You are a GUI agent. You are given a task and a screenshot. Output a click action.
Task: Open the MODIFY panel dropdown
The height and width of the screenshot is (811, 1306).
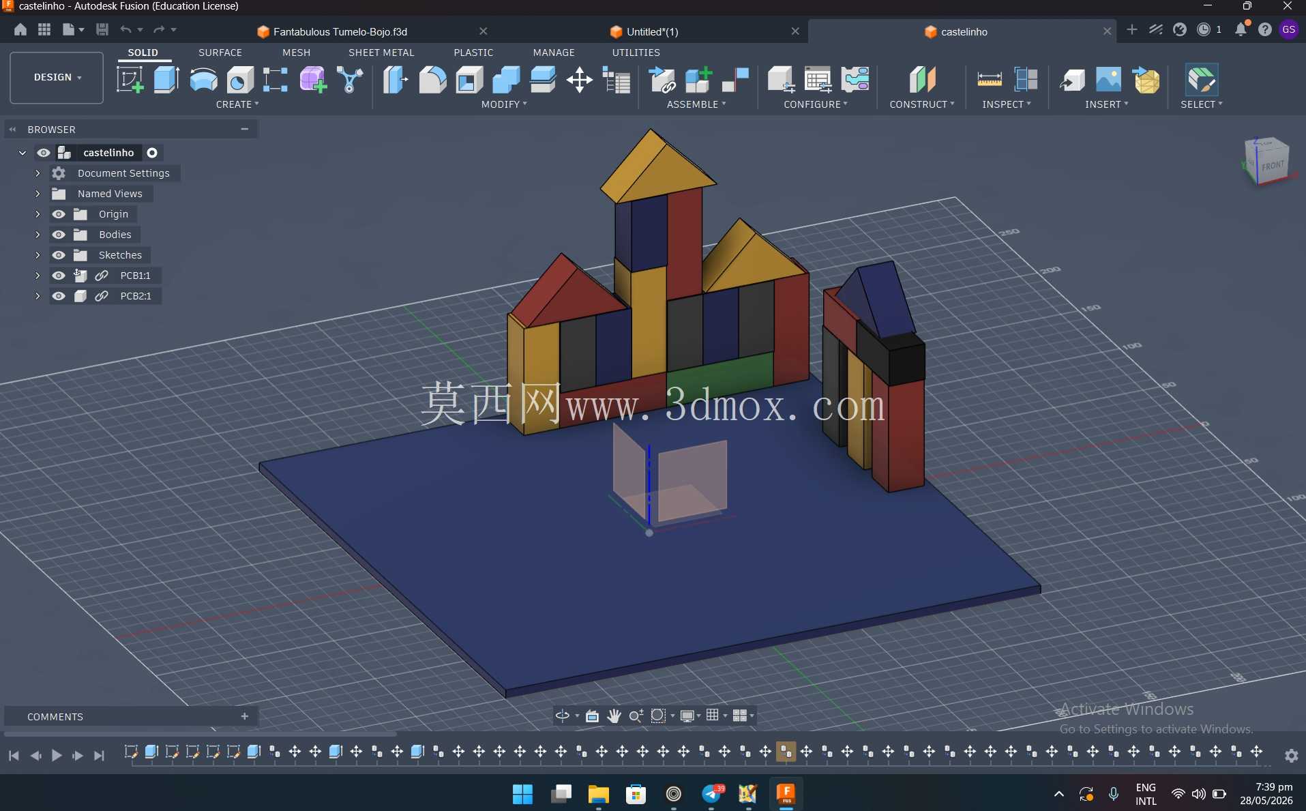click(504, 104)
